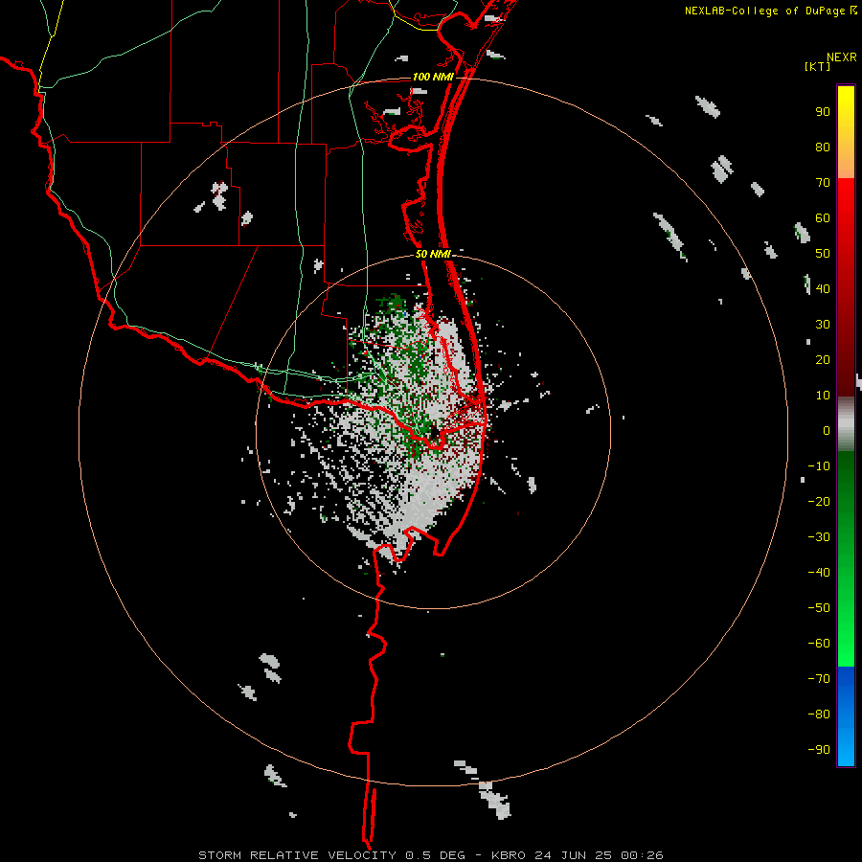Click the positive 70 value on velocity scale
The height and width of the screenshot is (862, 862).
click(823, 183)
